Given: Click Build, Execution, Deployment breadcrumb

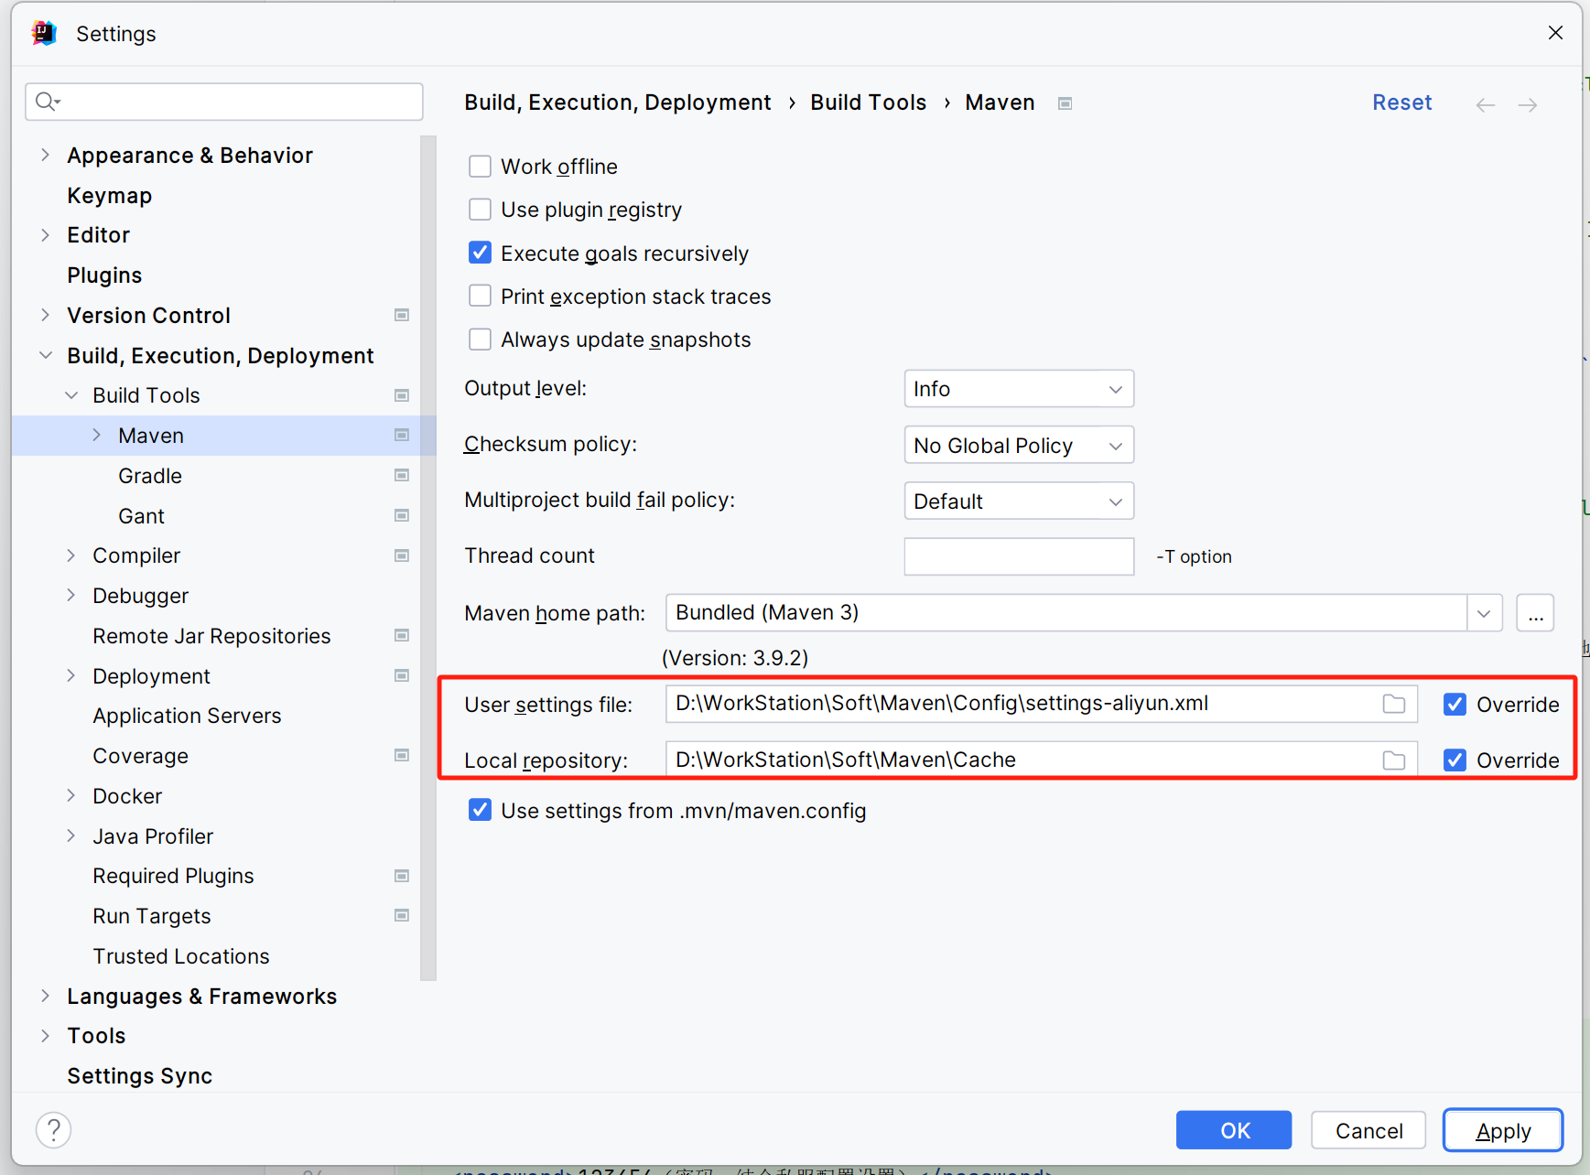Looking at the screenshot, I should click(617, 102).
